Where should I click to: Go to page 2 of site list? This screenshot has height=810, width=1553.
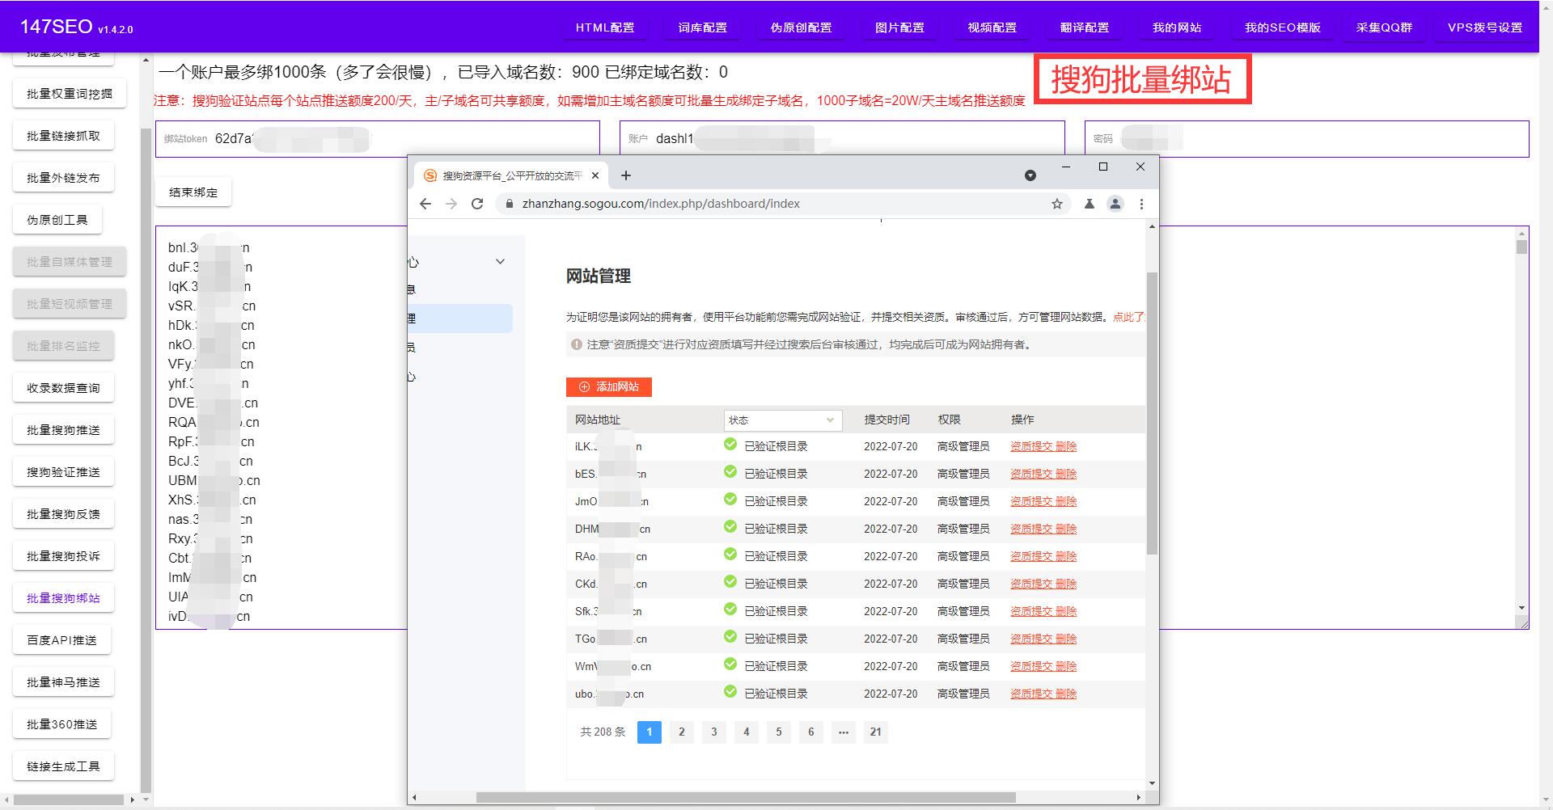(682, 732)
